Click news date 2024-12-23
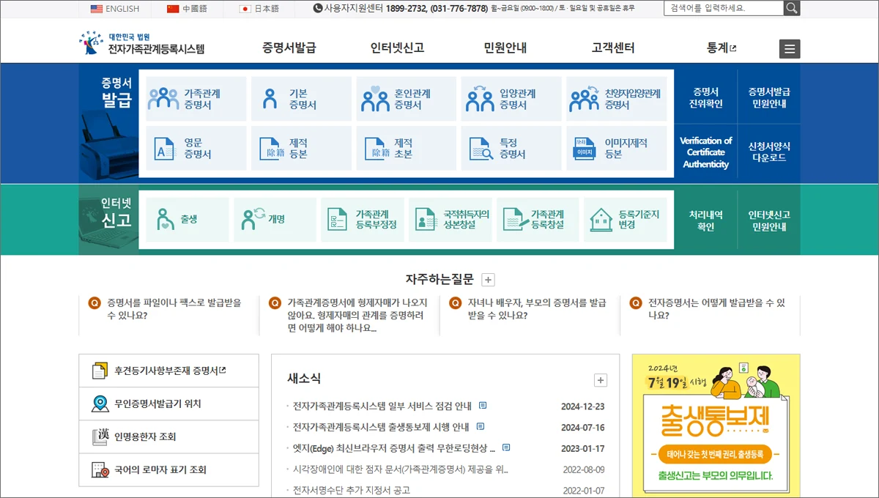 coord(583,406)
